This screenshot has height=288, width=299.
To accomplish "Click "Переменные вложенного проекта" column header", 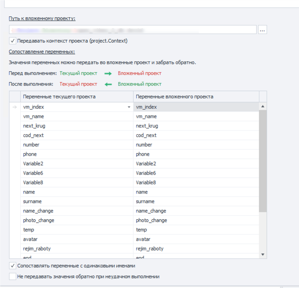I will (196, 97).
